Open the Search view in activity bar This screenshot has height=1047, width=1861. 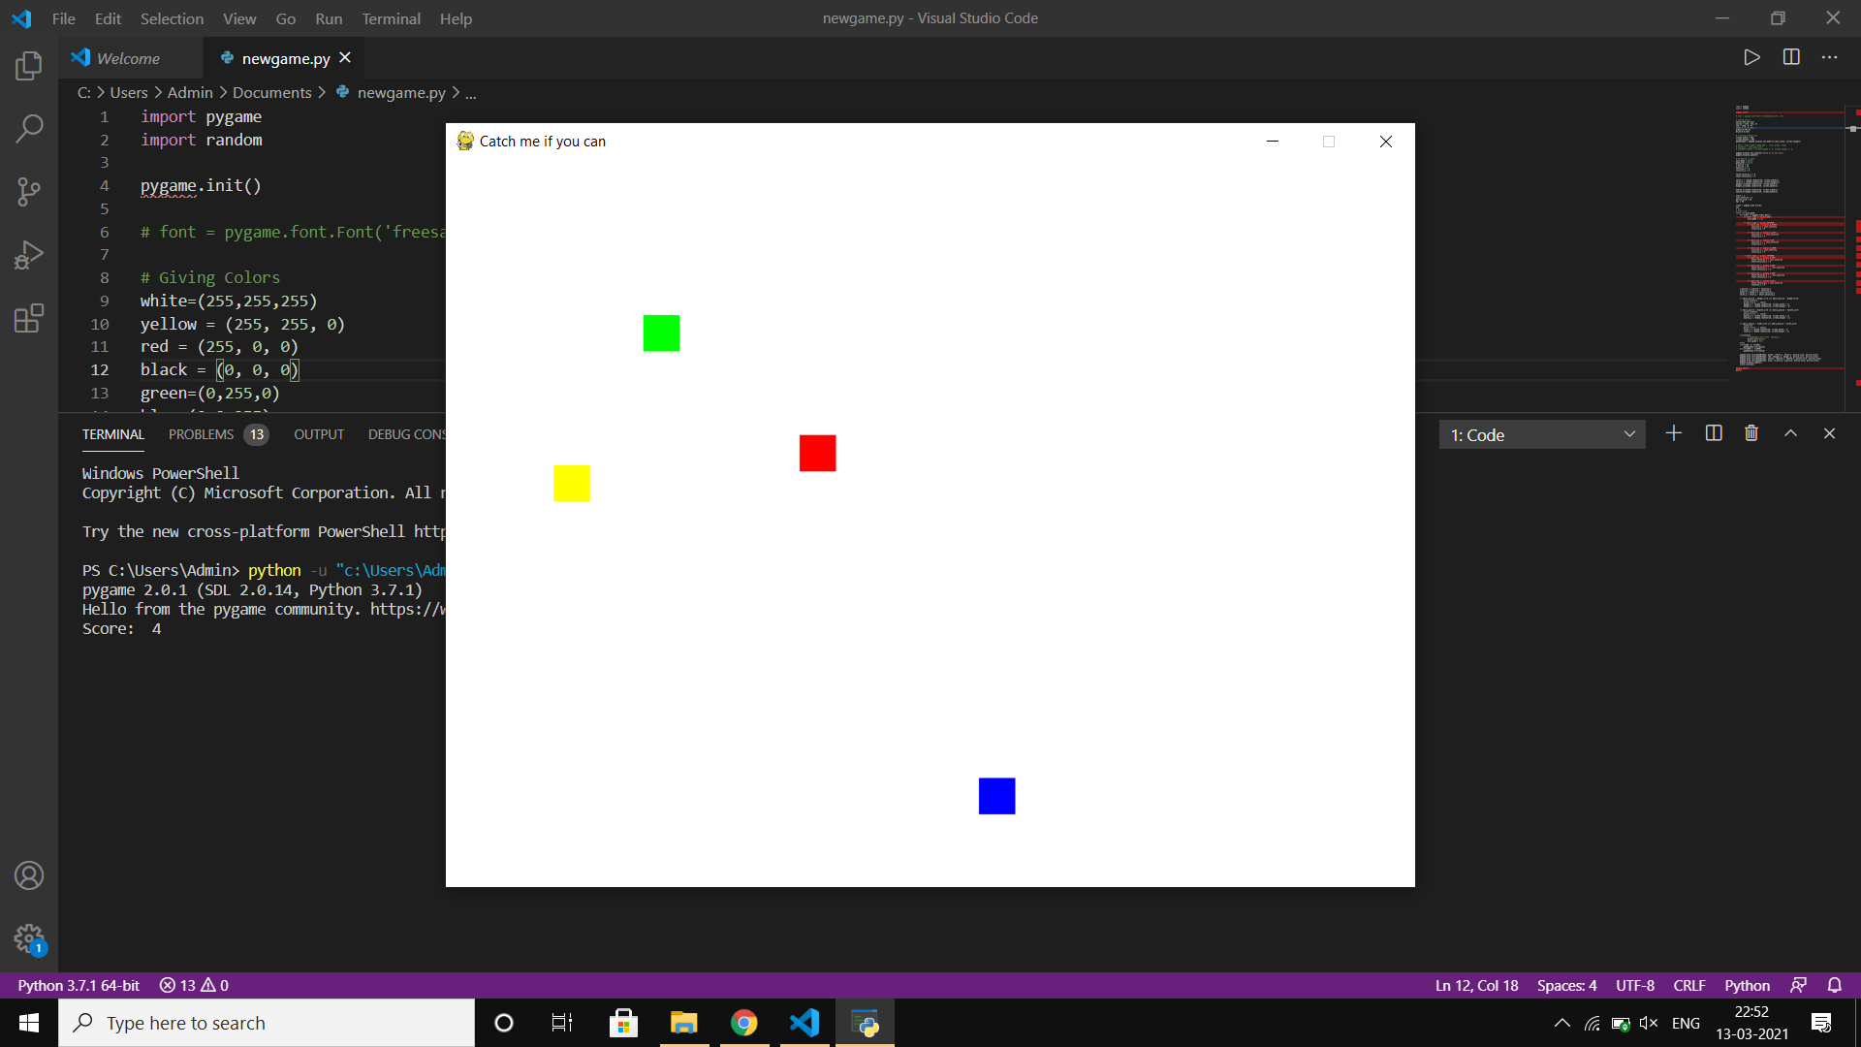(29, 128)
